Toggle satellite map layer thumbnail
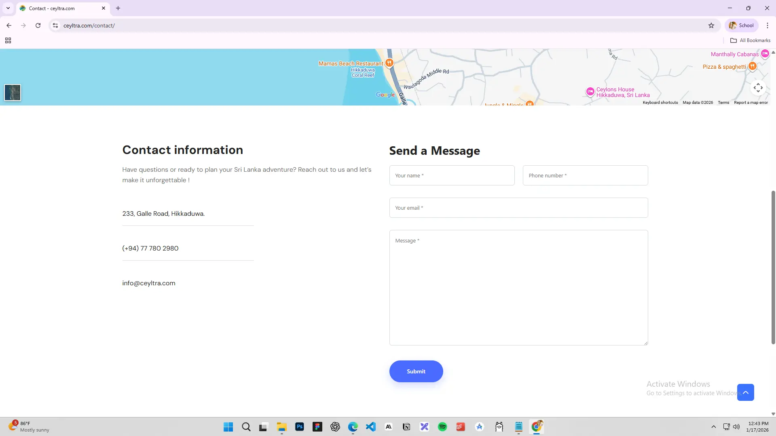Screen dimensions: 776x436 [x=13, y=93]
